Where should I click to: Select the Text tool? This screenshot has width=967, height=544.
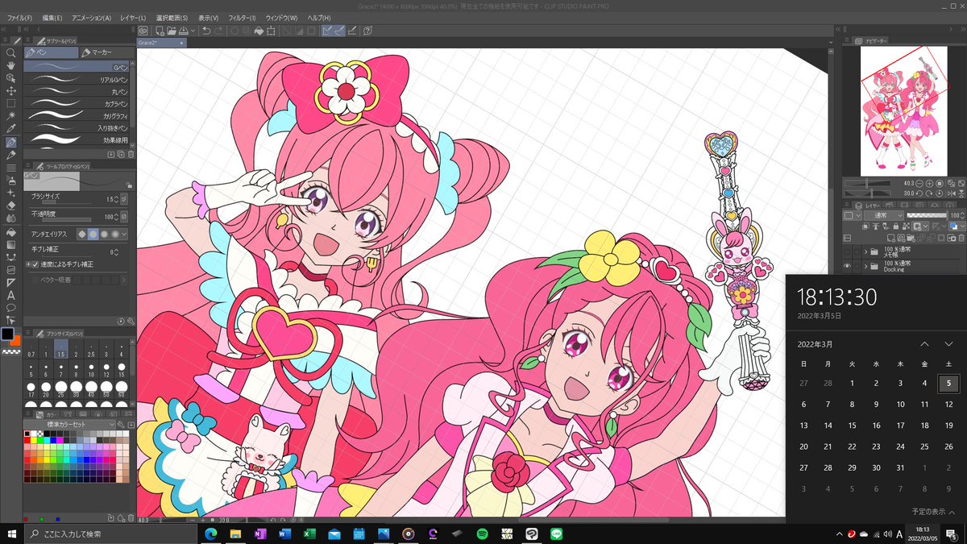[x=10, y=295]
